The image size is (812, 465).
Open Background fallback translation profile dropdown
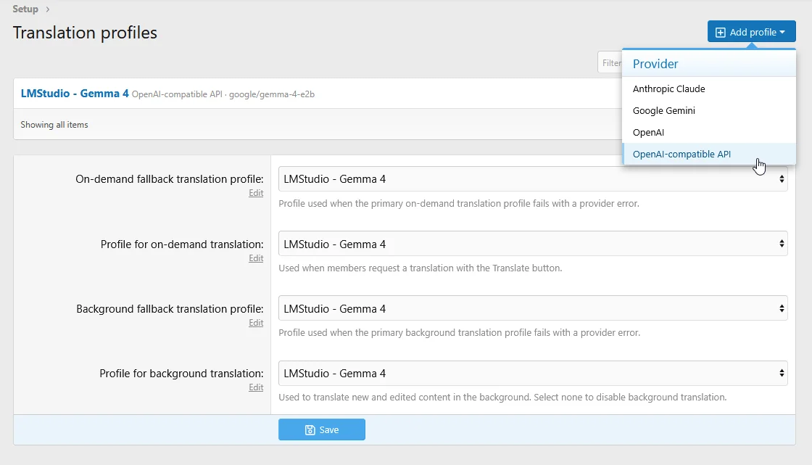(x=533, y=308)
